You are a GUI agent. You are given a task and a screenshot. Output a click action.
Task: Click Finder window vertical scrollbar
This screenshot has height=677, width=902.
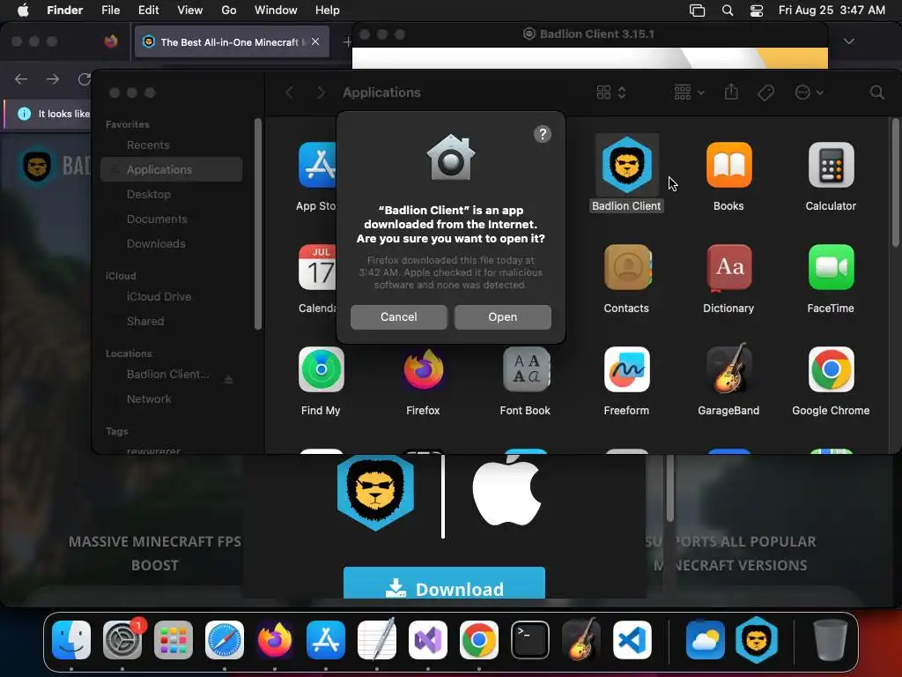(x=895, y=183)
